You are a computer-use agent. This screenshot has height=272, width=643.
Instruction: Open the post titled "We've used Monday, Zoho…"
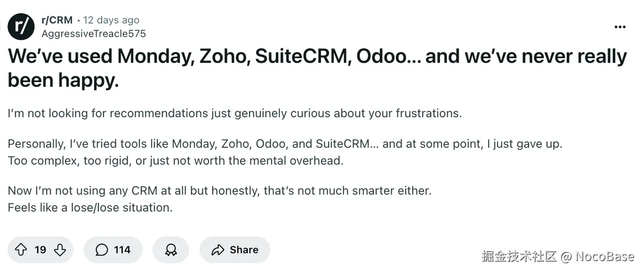coord(317,68)
